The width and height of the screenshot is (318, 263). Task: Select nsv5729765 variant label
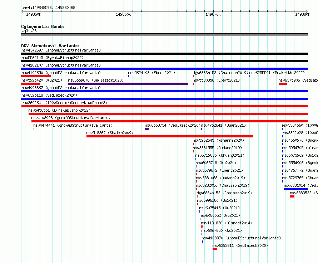[x=300, y=178]
